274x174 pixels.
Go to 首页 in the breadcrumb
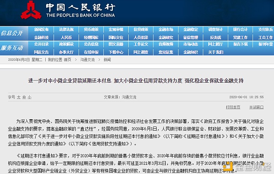coord(68,60)
